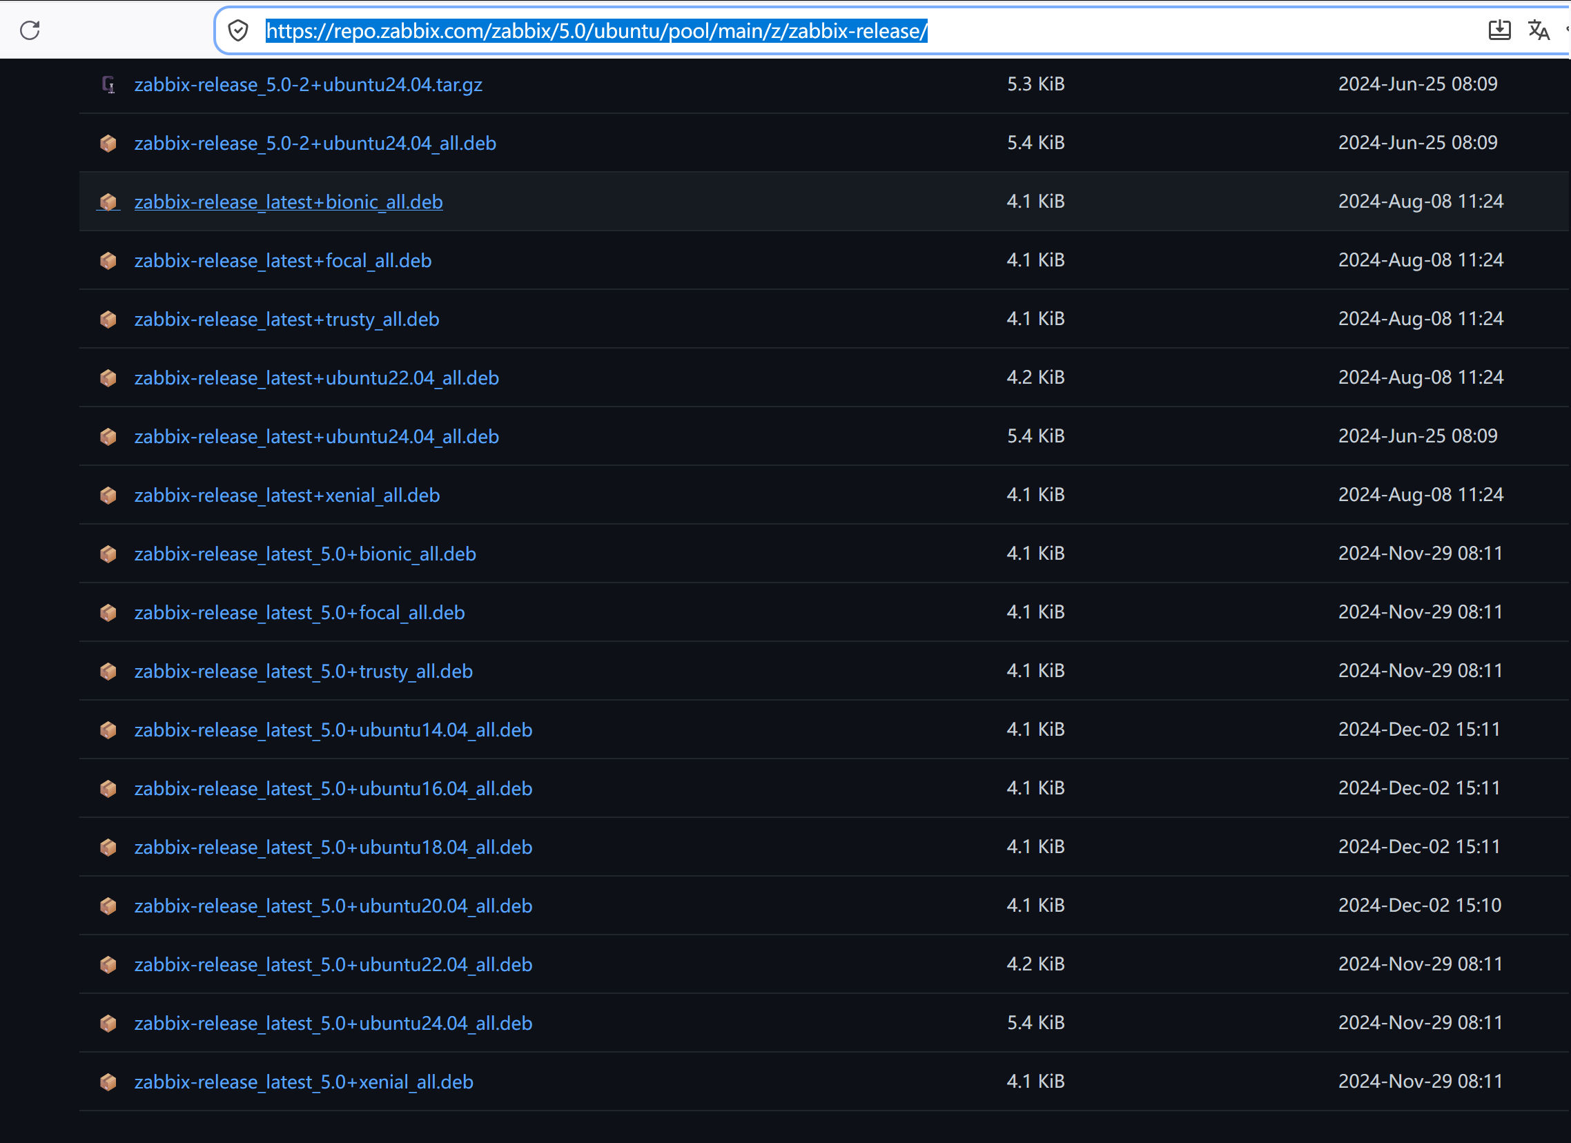1571x1143 pixels.
Task: Click date 2024-Nov-29 08:11 for latest_5.0+xenial deb
Action: click(1420, 1082)
